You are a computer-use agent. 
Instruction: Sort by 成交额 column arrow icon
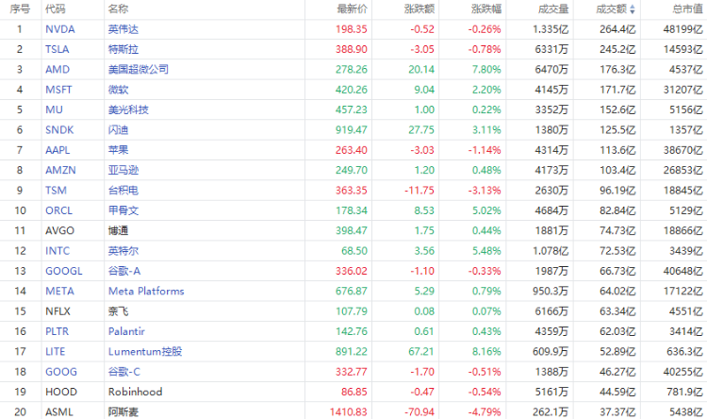pos(633,9)
